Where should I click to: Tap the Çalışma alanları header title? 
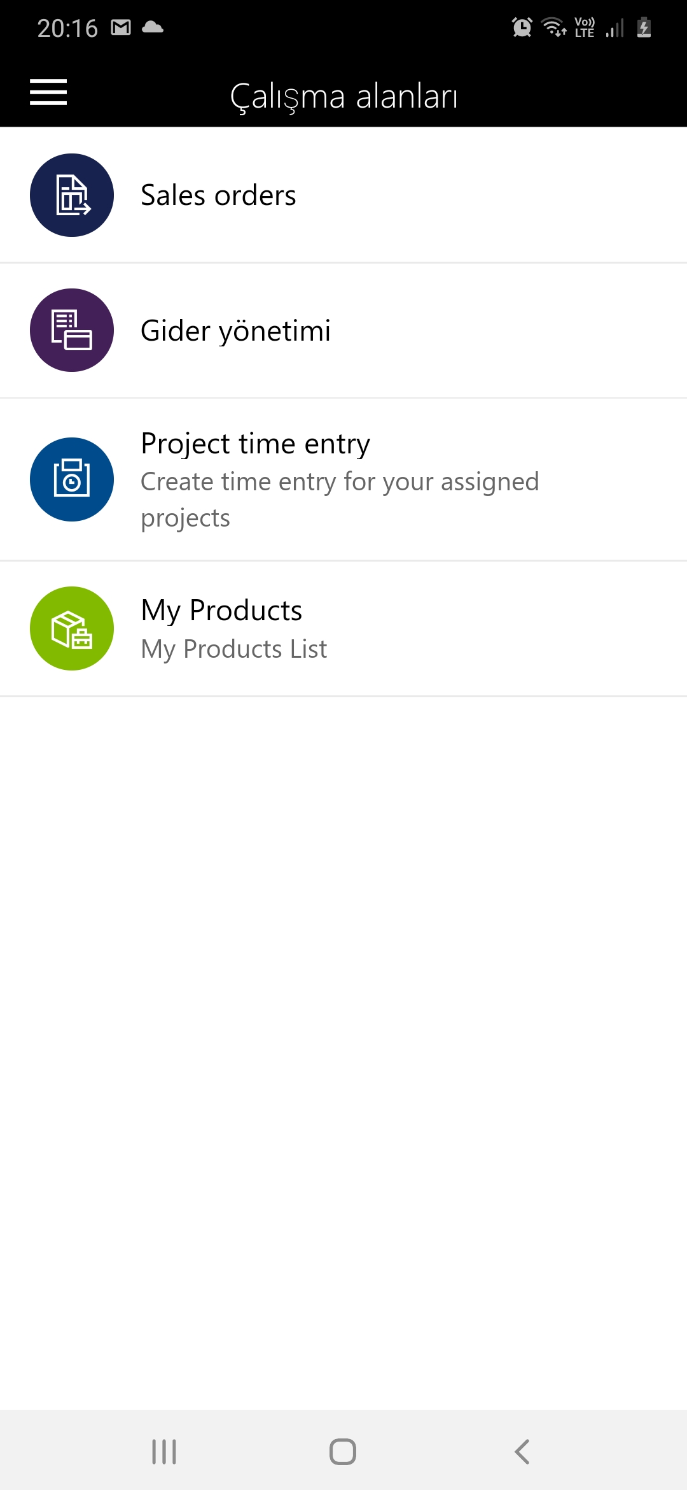click(x=343, y=97)
